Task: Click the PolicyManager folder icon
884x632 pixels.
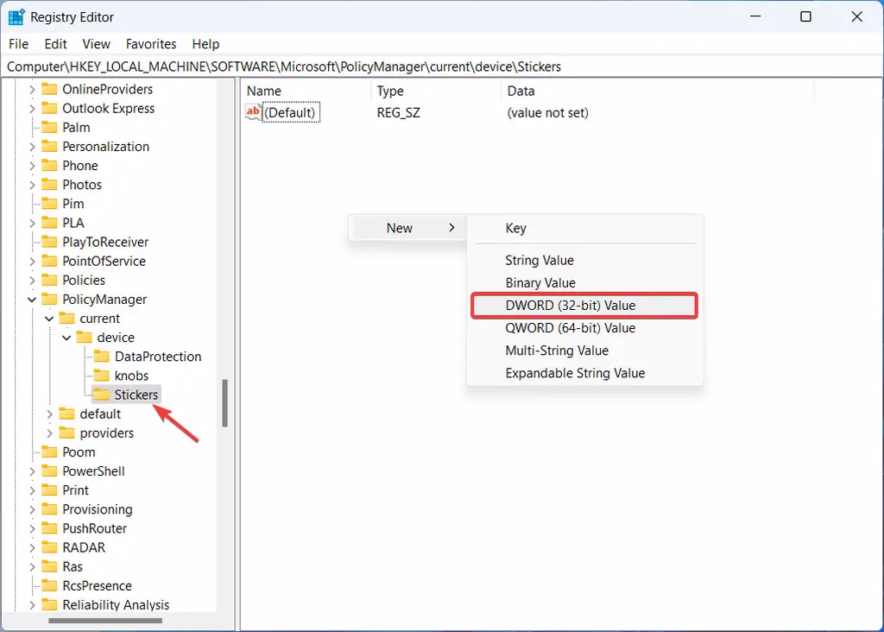Action: click(x=49, y=300)
